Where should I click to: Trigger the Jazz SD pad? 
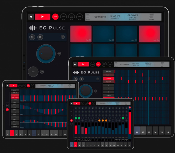pos(104,34)
